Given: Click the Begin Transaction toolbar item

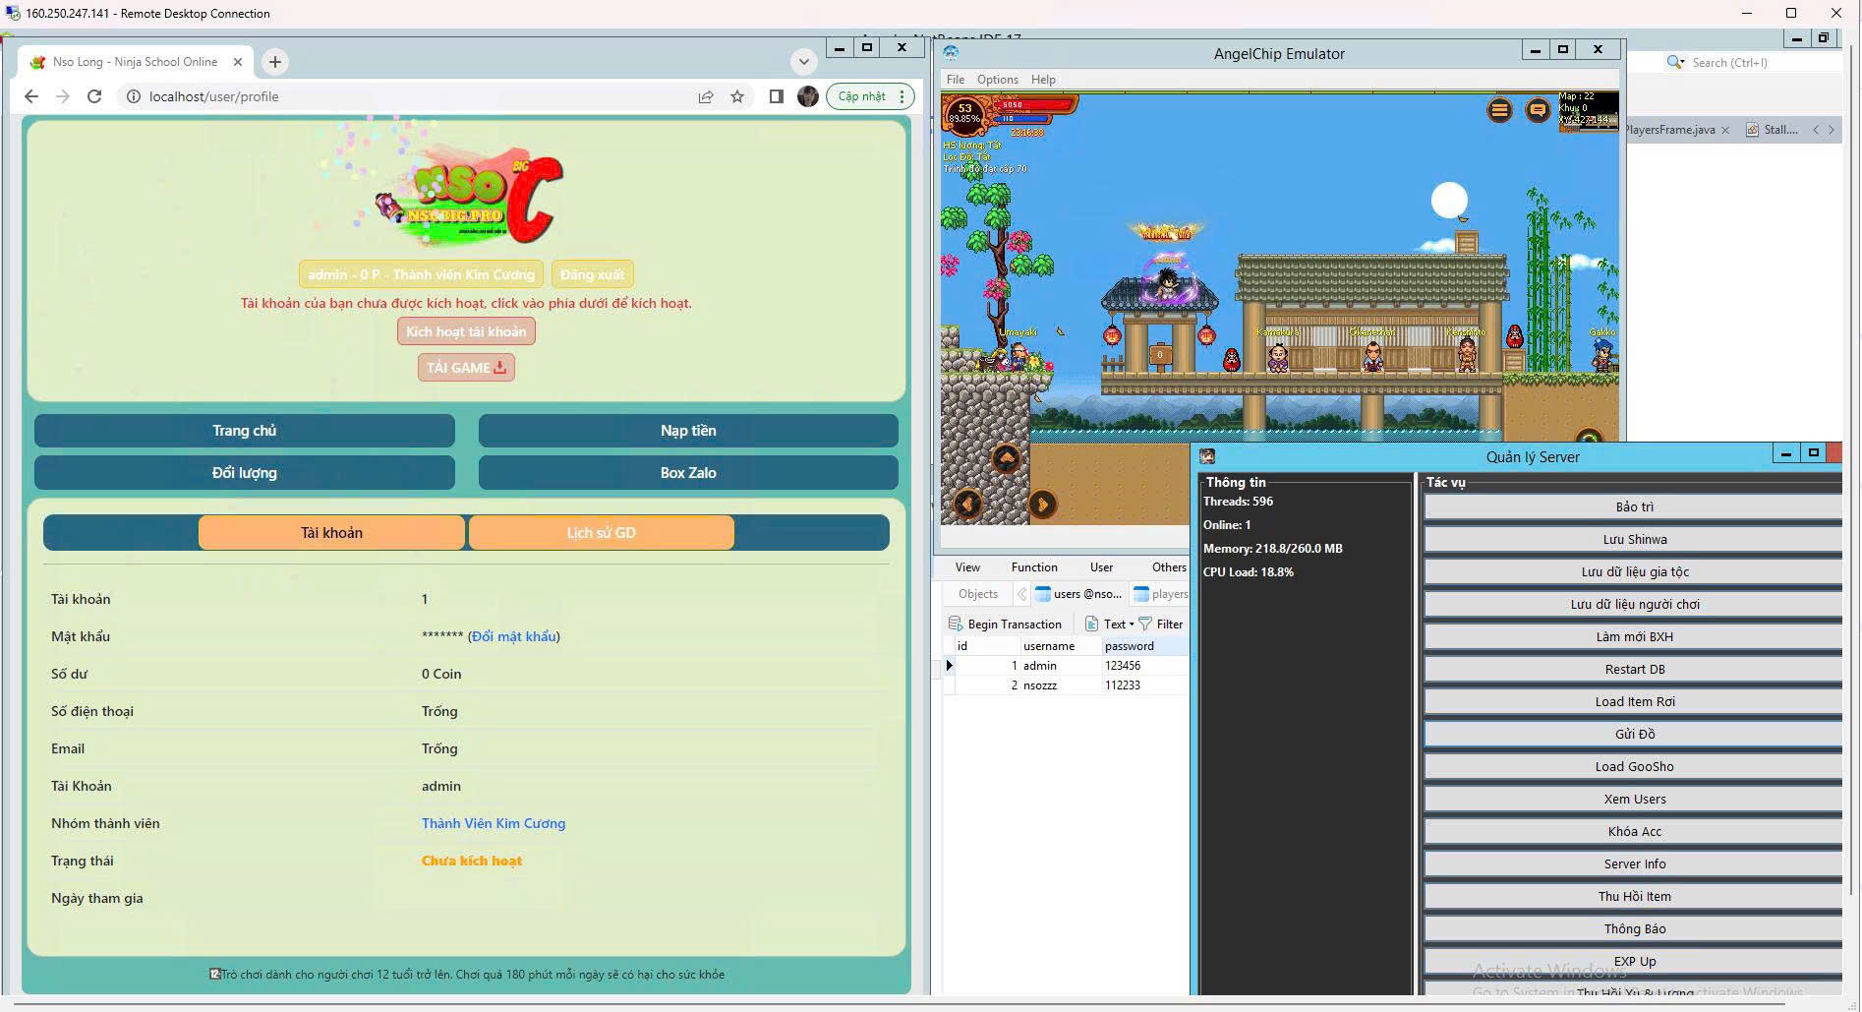Looking at the screenshot, I should (1005, 624).
